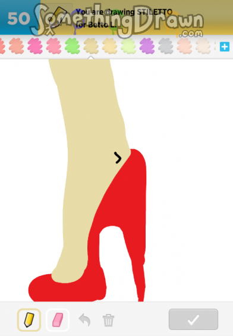Add more colors with the blue plus button
The height and width of the screenshot is (336, 233).
[x=225, y=47]
